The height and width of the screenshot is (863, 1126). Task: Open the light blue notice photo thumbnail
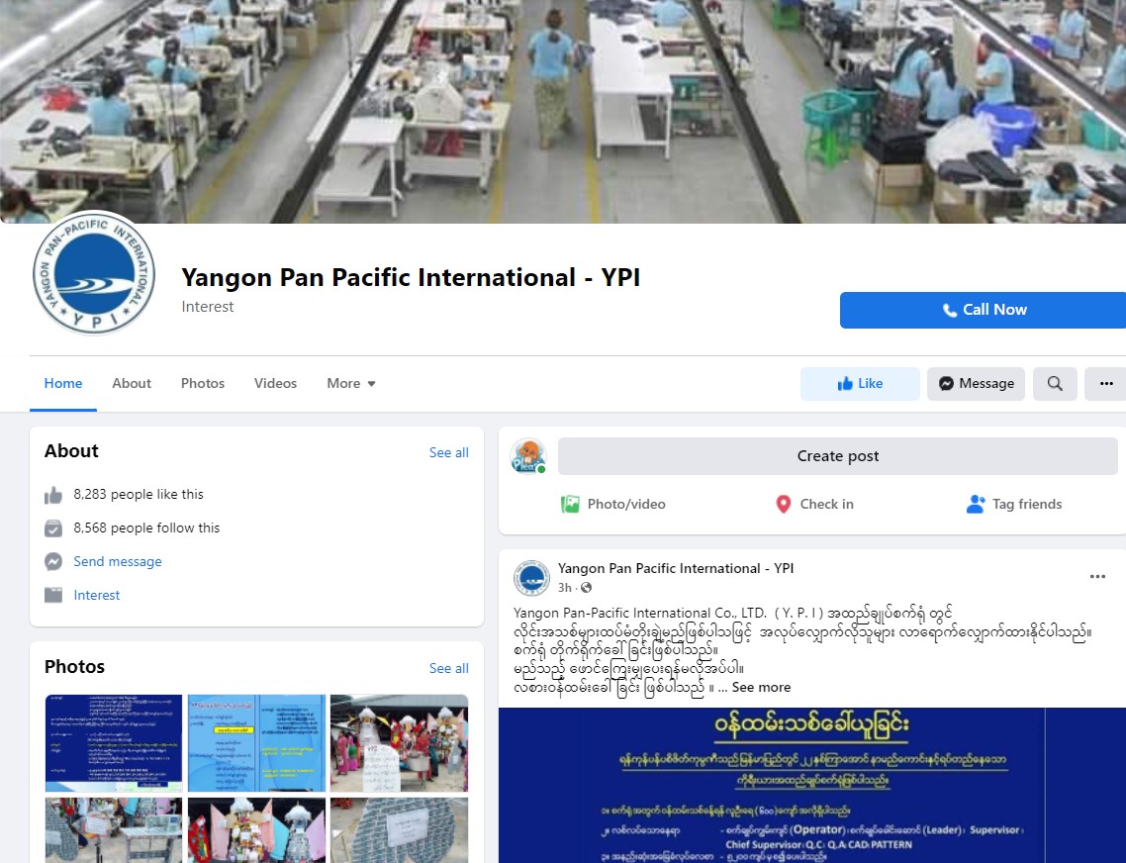pos(256,743)
